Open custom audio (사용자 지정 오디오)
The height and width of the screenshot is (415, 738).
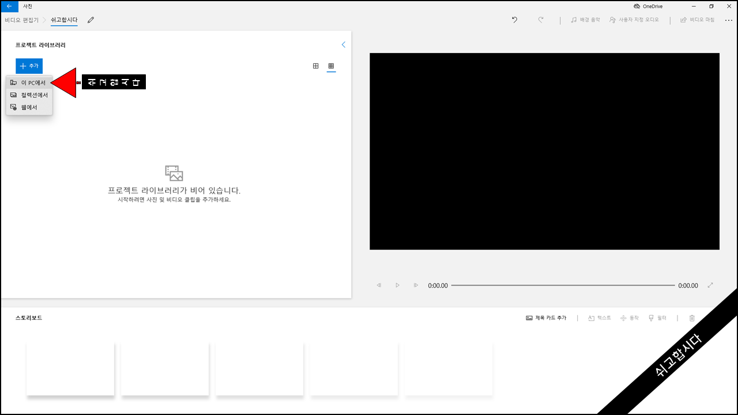pos(634,20)
